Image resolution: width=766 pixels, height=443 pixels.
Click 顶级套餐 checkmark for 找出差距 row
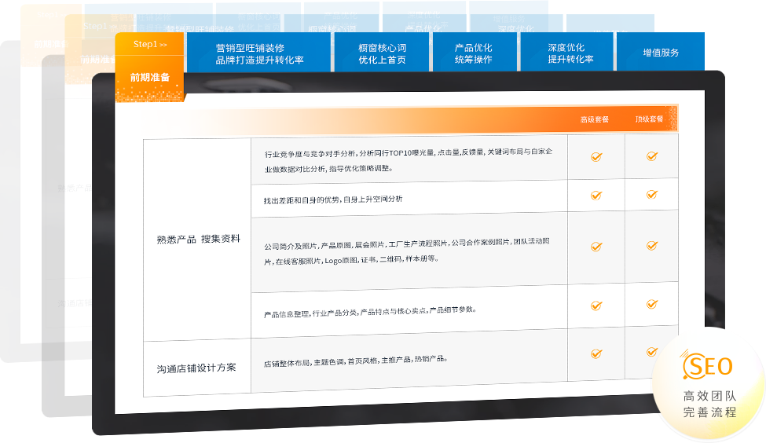(651, 195)
